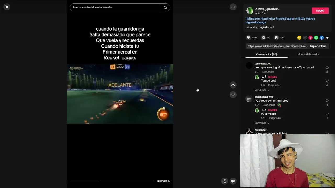
Task: Open the #tiktok hashtag
Action: [300, 19]
